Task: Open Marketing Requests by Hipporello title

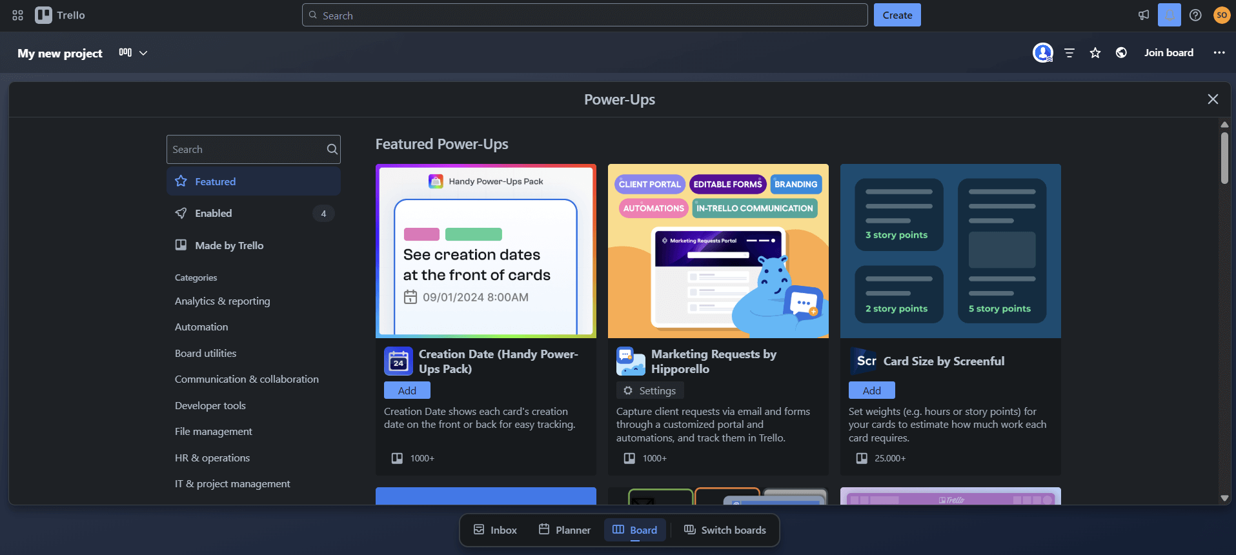Action: pyautogui.click(x=714, y=361)
